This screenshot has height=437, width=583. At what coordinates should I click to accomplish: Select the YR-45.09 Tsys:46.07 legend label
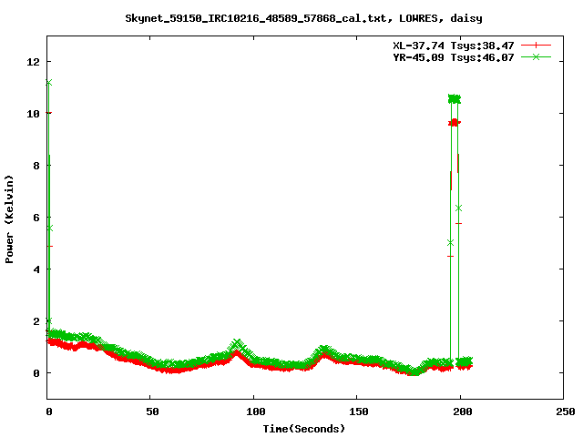(x=454, y=57)
